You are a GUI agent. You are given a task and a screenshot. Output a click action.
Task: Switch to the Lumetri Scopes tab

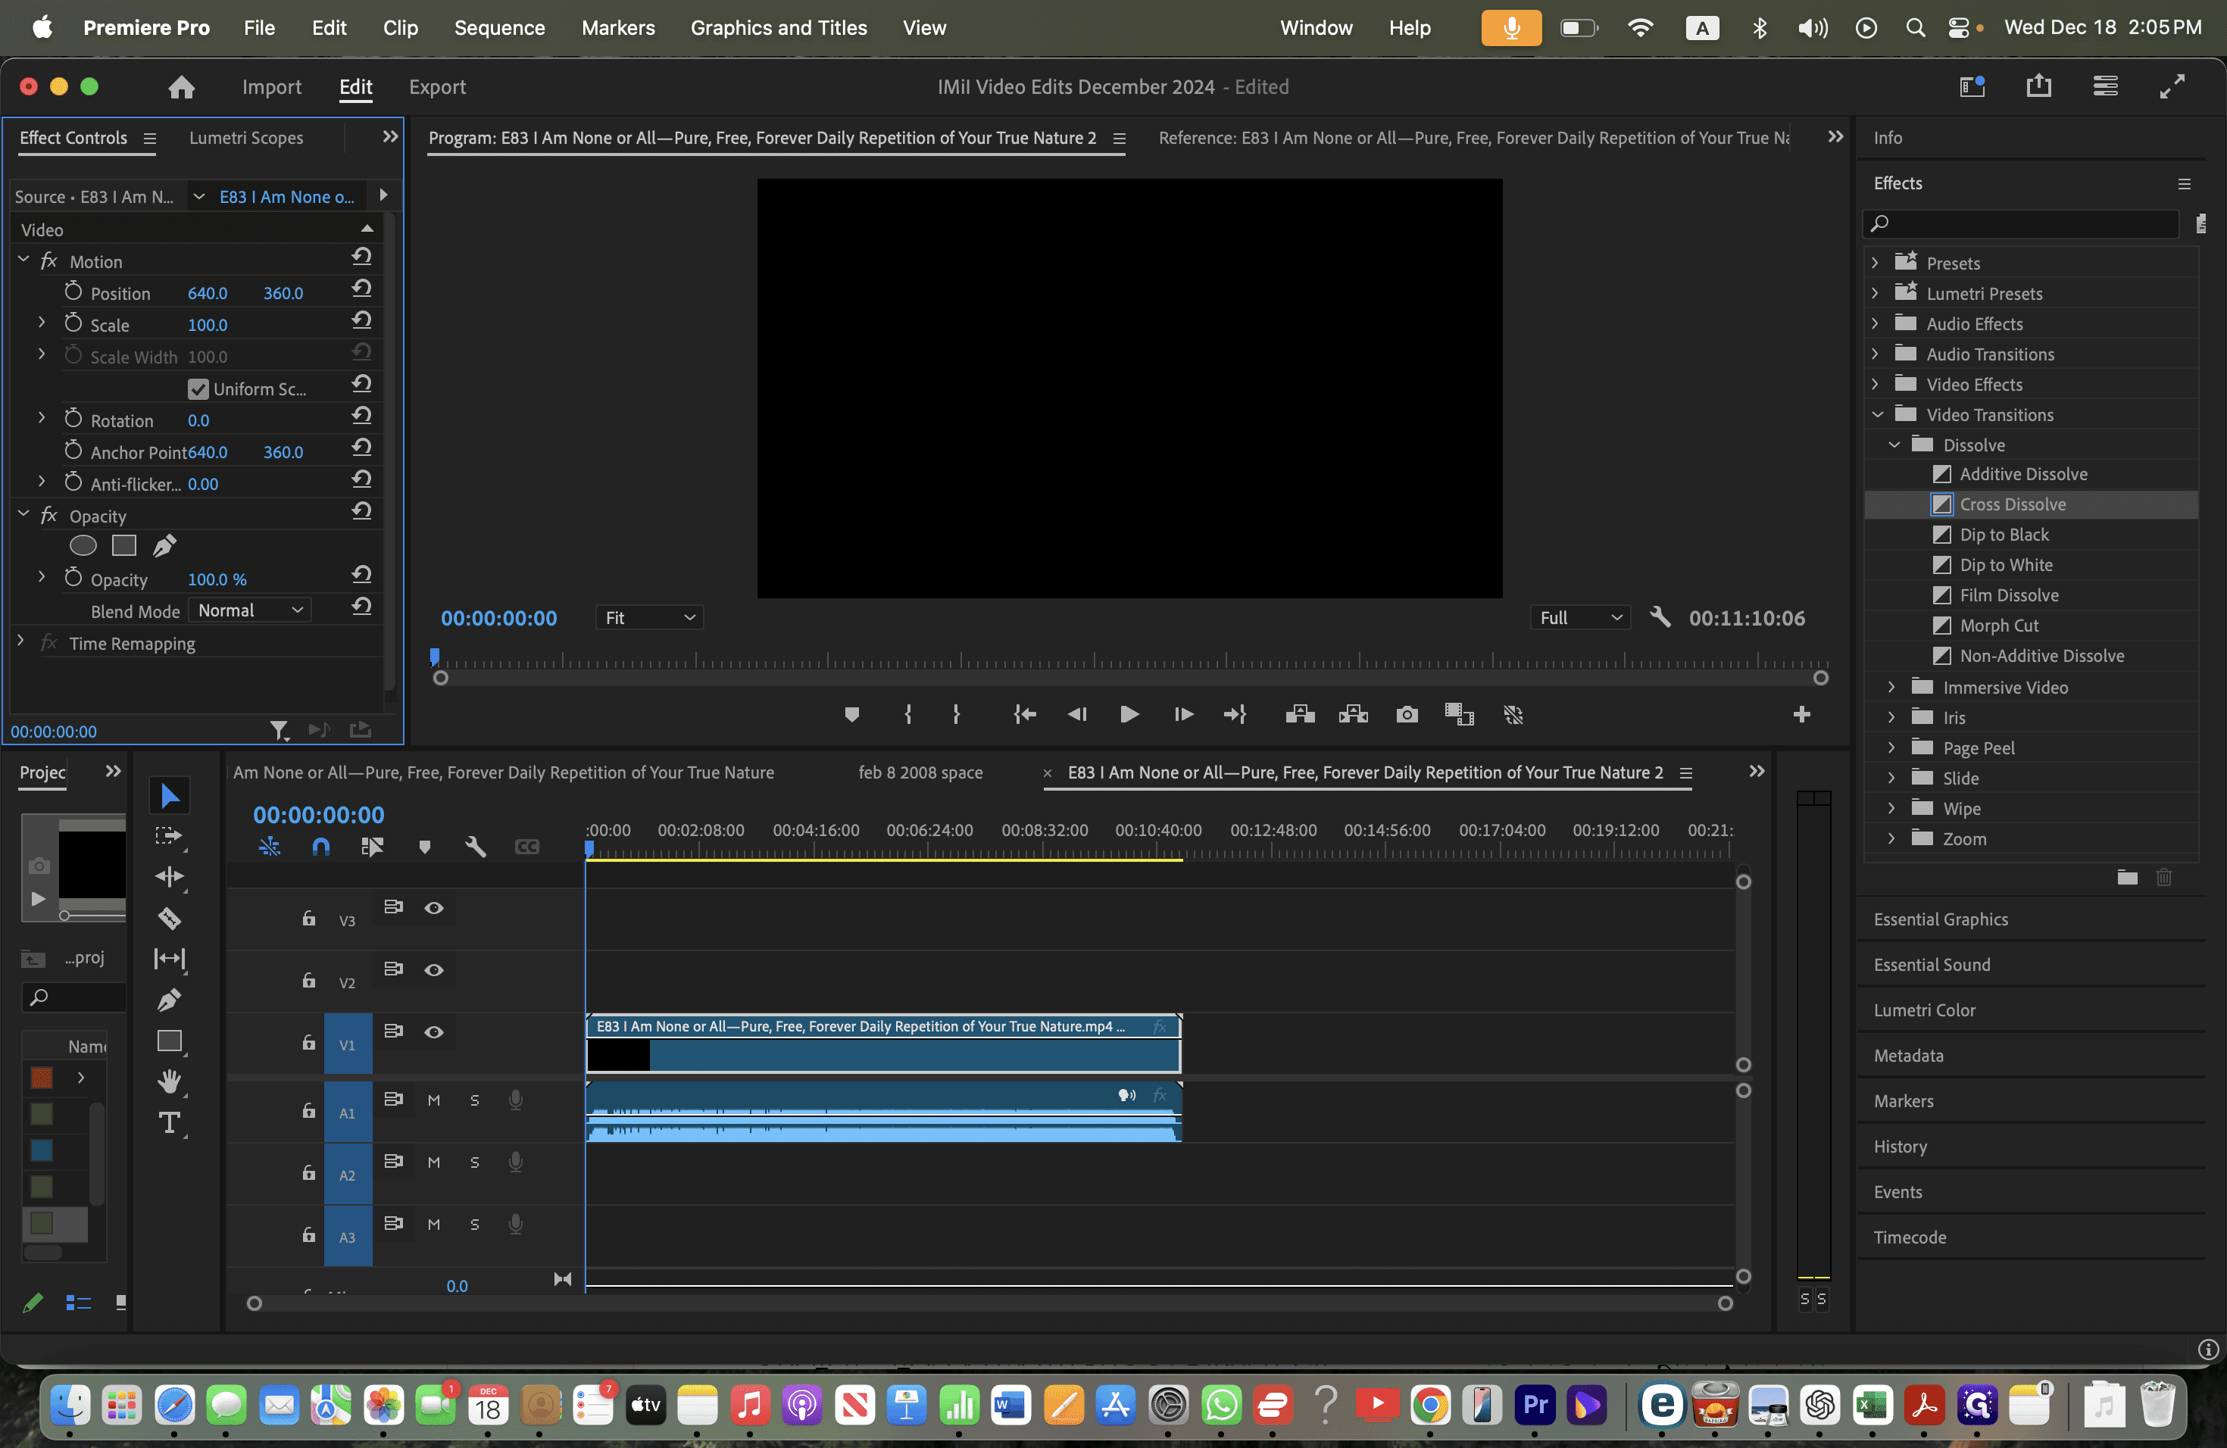[246, 138]
